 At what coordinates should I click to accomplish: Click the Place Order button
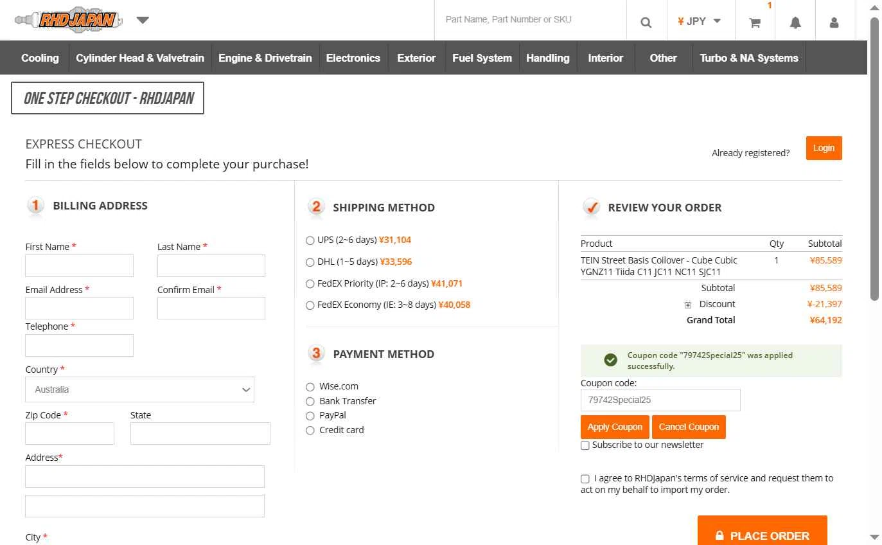coord(763,531)
